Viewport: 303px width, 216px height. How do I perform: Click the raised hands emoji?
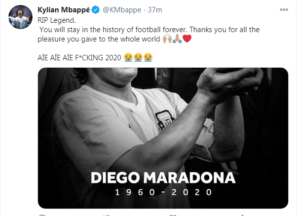coord(167,39)
